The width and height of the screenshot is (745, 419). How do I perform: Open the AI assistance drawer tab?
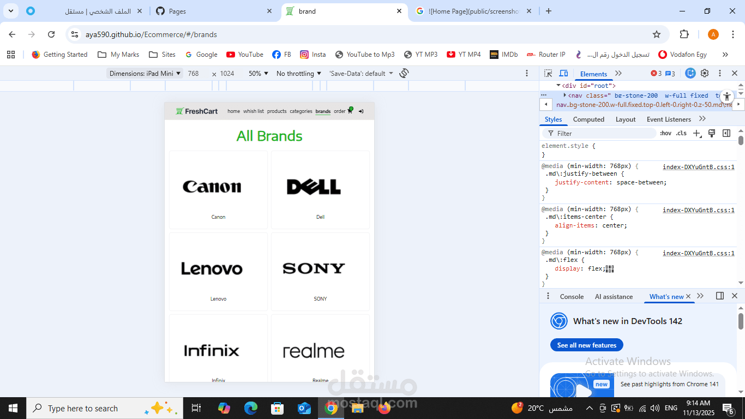[x=614, y=296]
